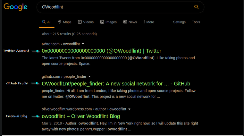Select the All results tab
The width and height of the screenshot is (244, 136).
47,22
